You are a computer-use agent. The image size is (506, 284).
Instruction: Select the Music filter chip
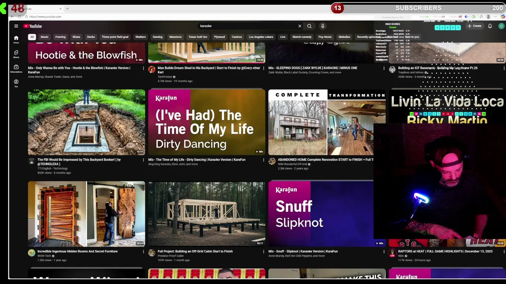pyautogui.click(x=44, y=37)
